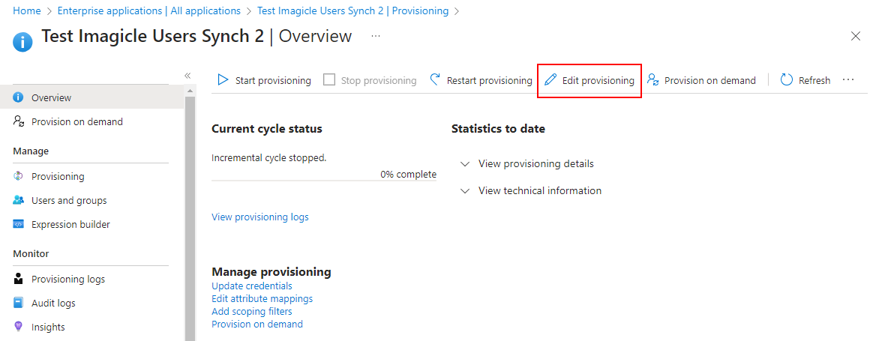
Task: Click the Restart provisioning circular arrow icon
Action: click(x=435, y=80)
